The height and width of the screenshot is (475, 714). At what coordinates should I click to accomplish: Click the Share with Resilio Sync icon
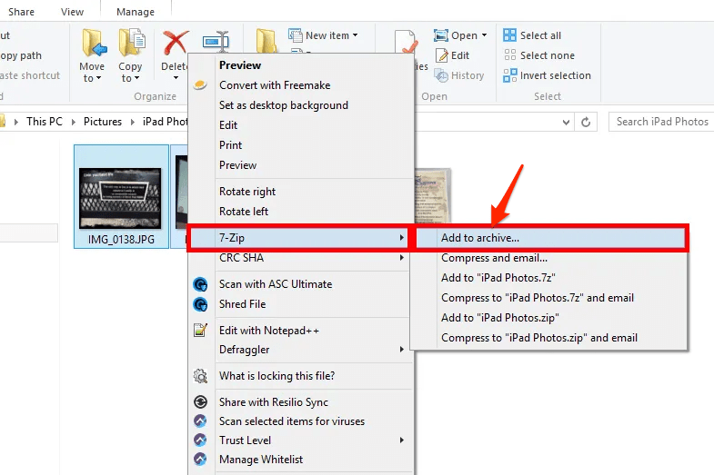tap(201, 402)
